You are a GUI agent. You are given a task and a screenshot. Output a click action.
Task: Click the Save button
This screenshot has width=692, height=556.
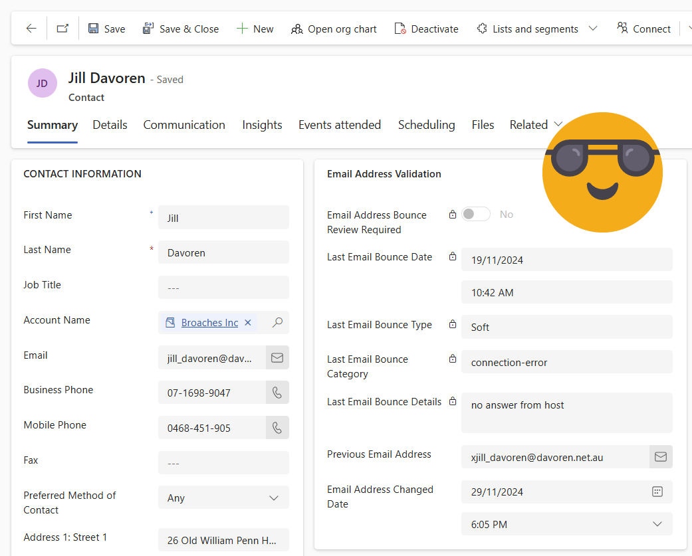tap(106, 29)
